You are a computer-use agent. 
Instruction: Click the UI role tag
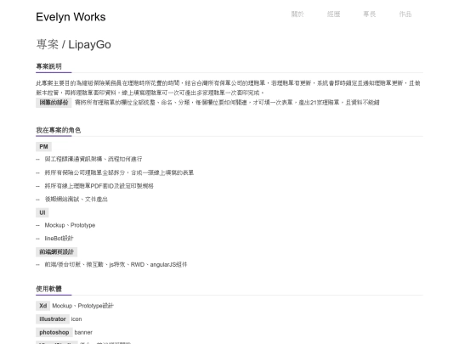coord(42,212)
